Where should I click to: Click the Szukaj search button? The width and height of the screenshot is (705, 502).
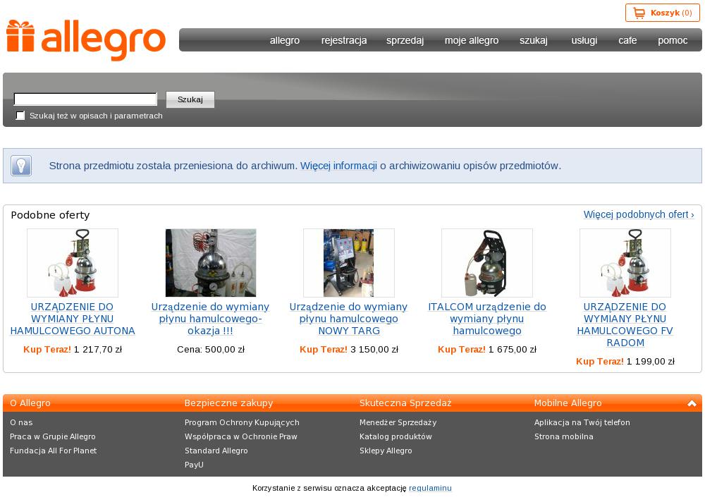[190, 99]
